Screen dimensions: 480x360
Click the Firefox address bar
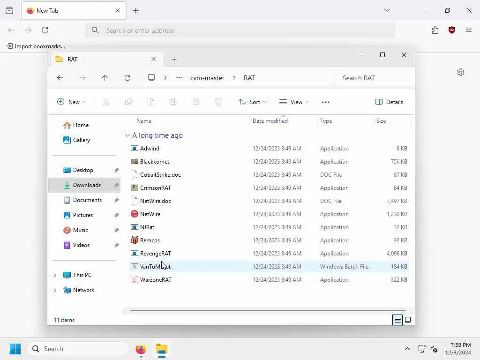point(240,30)
